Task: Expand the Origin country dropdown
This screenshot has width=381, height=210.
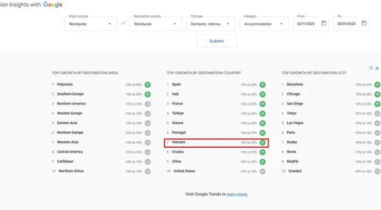Action: point(90,23)
